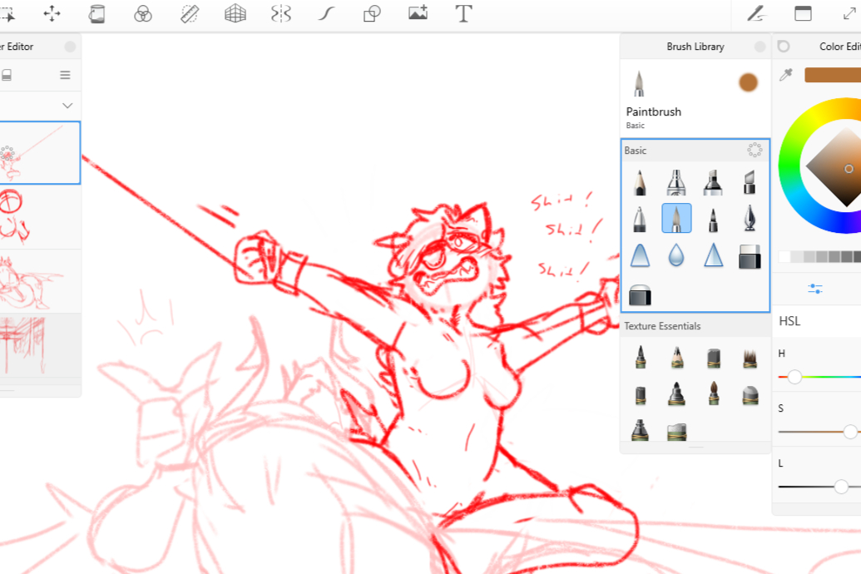Click the Add Image tool
The image size is (861, 574).
point(418,13)
